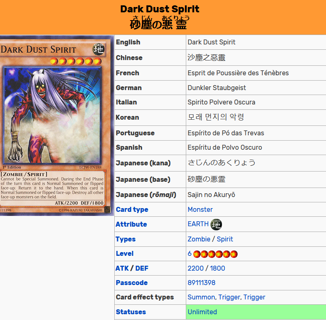Click the Japanese heading with furigana
The image size is (326, 320).
pyautogui.click(x=159, y=22)
